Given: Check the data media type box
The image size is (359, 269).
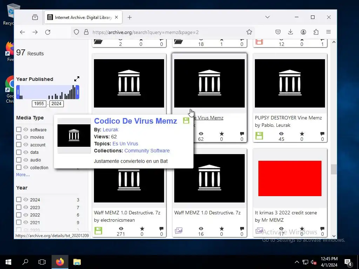Looking at the screenshot, I should click(19, 152).
